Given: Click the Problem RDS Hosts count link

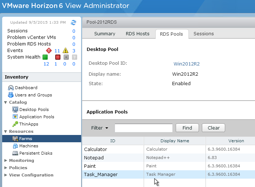Looking at the screenshot, I should pos(74,44).
